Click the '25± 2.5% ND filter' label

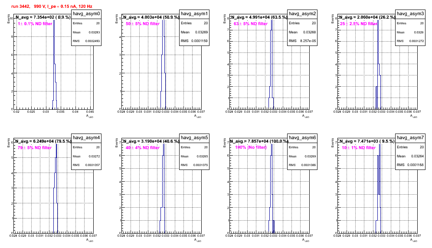(358, 24)
